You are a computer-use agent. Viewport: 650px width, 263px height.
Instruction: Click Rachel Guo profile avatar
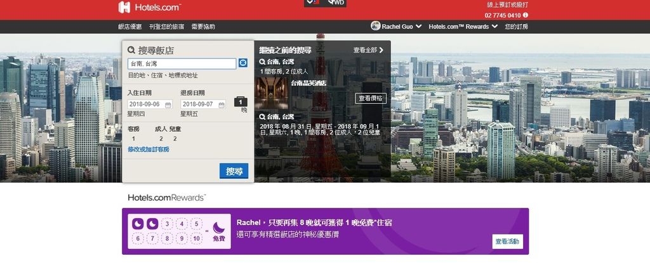pyautogui.click(x=376, y=26)
